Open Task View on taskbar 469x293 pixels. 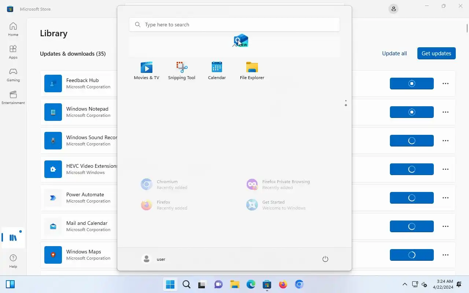pyautogui.click(x=203, y=284)
